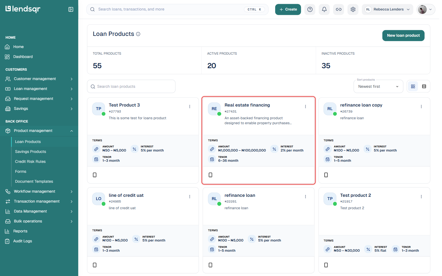This screenshot has width=442, height=276.
Task: Open notifications bell icon
Action: (x=324, y=9)
